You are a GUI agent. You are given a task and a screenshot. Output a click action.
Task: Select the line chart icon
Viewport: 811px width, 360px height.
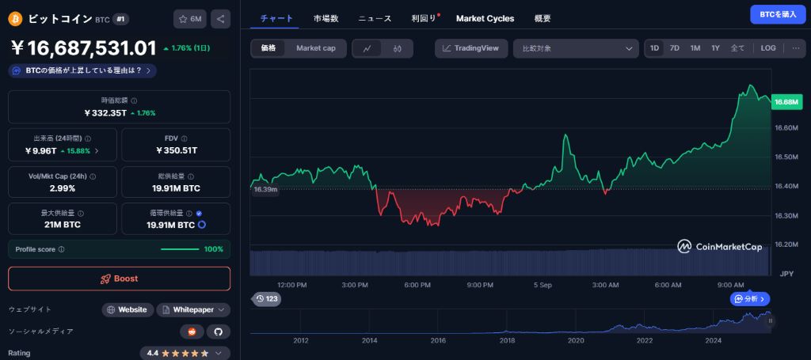pos(367,48)
